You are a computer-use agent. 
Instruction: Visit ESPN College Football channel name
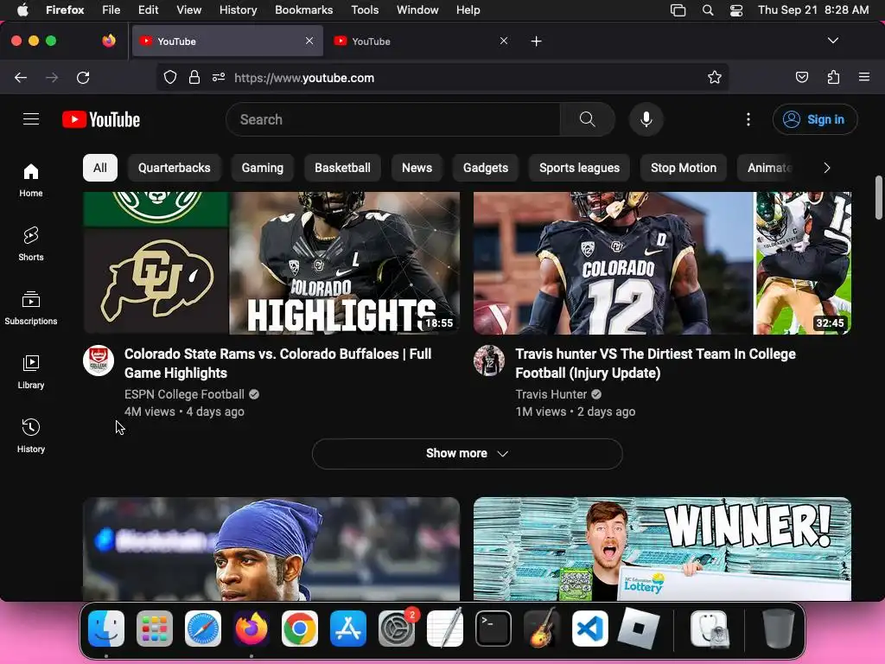click(x=184, y=394)
